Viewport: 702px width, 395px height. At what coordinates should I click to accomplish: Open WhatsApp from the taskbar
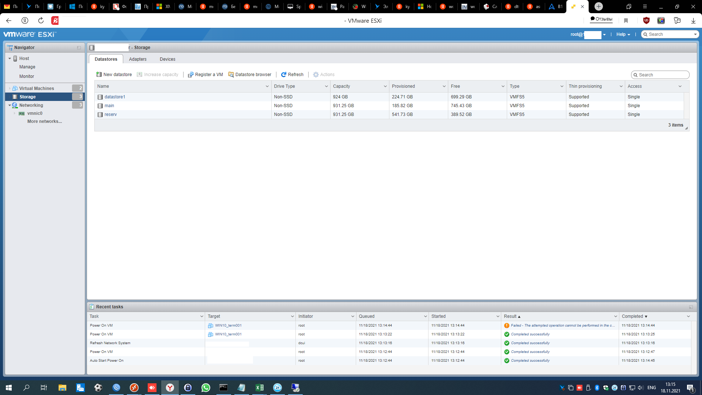(x=206, y=388)
